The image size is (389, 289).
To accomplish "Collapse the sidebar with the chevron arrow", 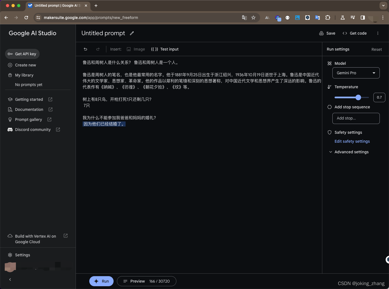I will pyautogui.click(x=10, y=280).
